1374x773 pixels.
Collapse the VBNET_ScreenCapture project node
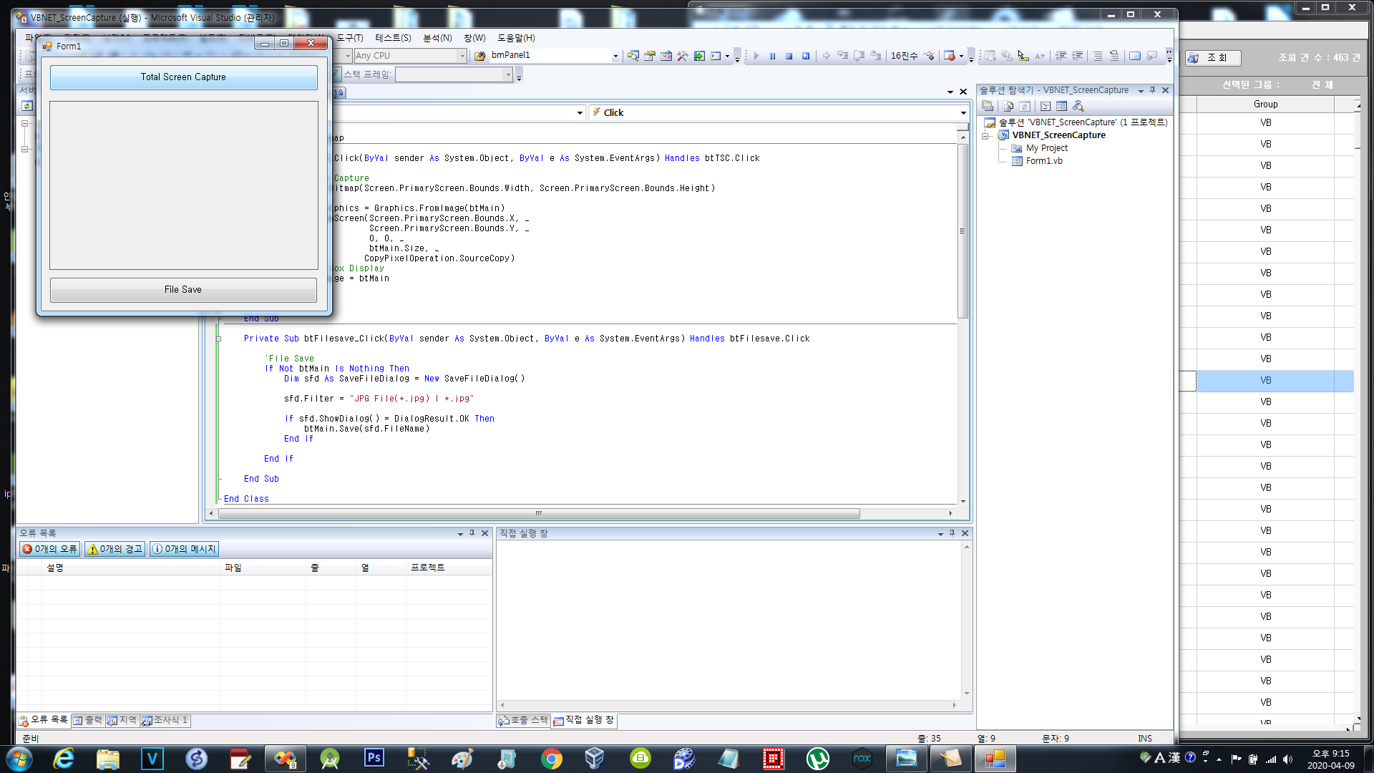point(986,135)
